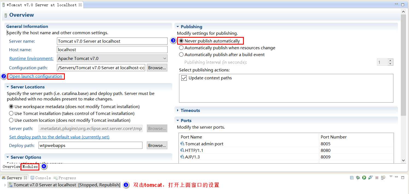Maximize the Servers view panel
The image size is (409, 194).
pos(403,178)
